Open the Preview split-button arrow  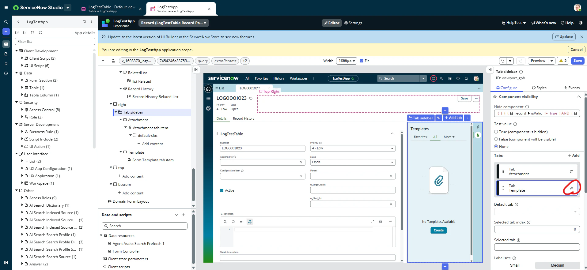click(552, 61)
